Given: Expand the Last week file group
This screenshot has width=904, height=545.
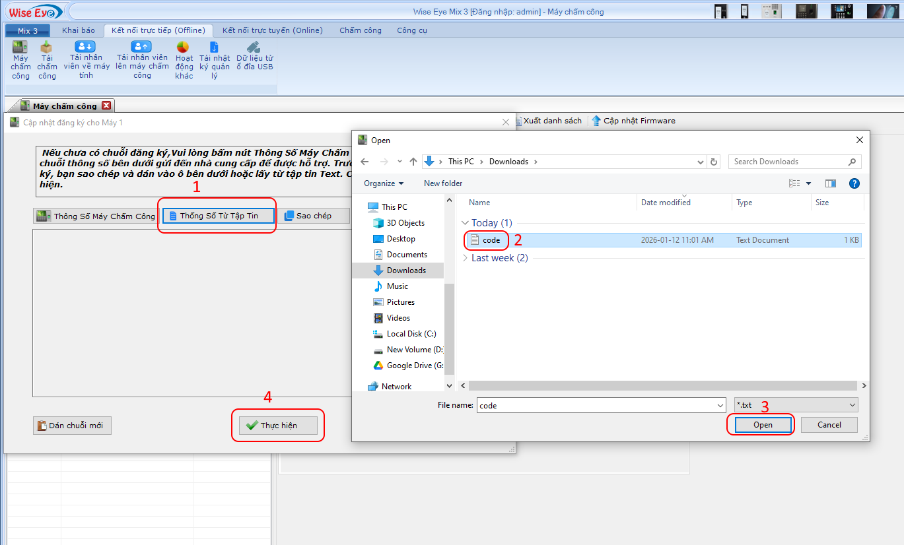Looking at the screenshot, I should 465,258.
